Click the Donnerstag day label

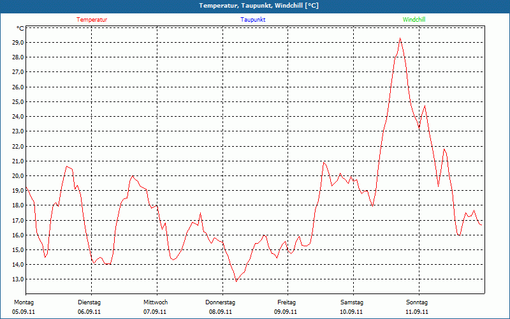coord(220,302)
